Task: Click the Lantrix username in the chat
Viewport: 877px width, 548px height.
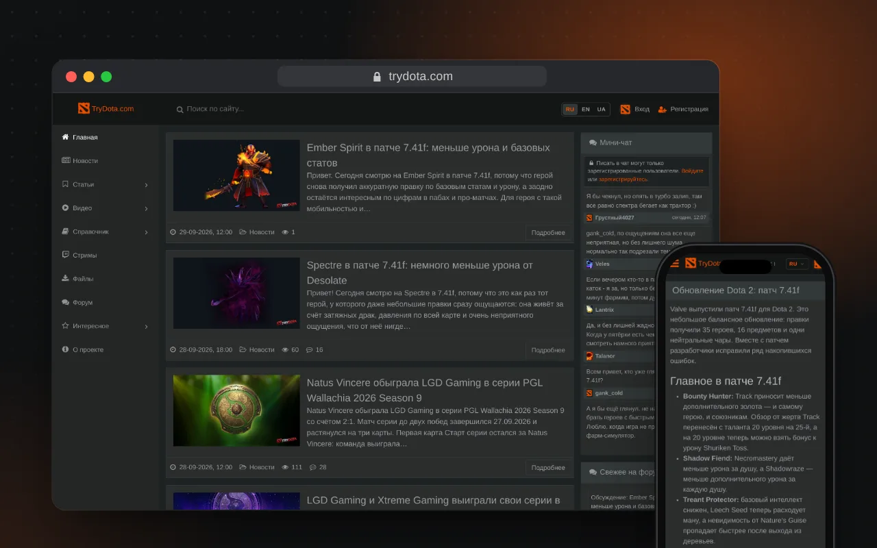Action: pos(604,310)
